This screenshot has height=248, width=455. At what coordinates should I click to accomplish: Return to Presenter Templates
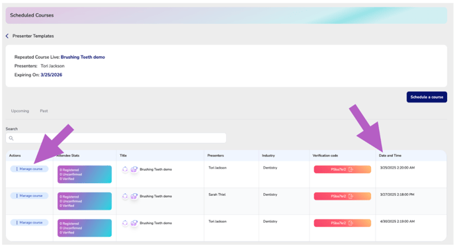click(33, 36)
